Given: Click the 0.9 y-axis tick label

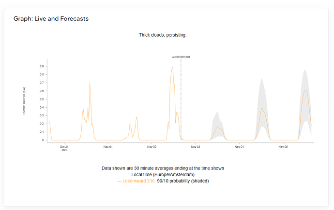Looking at the screenshot, I should [x=42, y=66].
